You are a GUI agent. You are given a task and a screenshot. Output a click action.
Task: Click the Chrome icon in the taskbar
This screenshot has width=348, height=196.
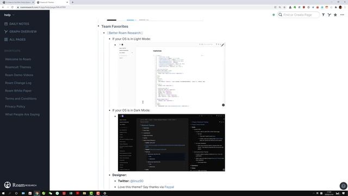tap(37, 193)
